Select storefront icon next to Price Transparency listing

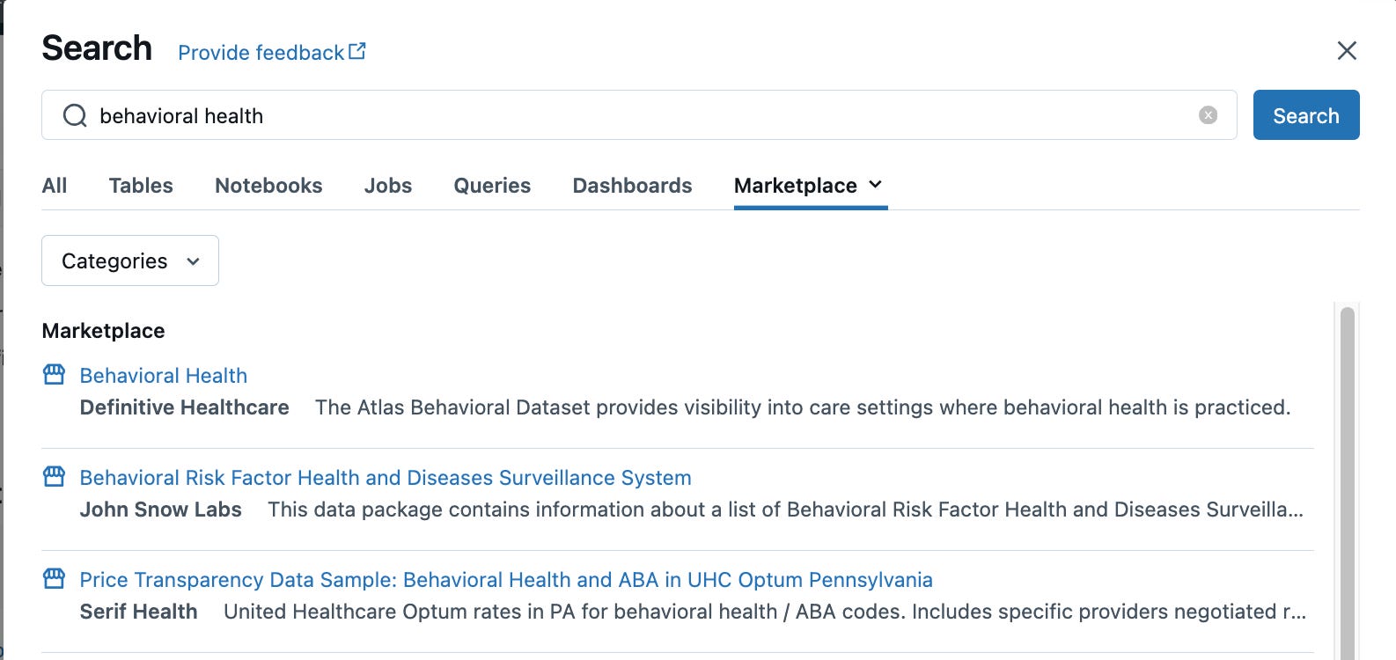point(54,579)
